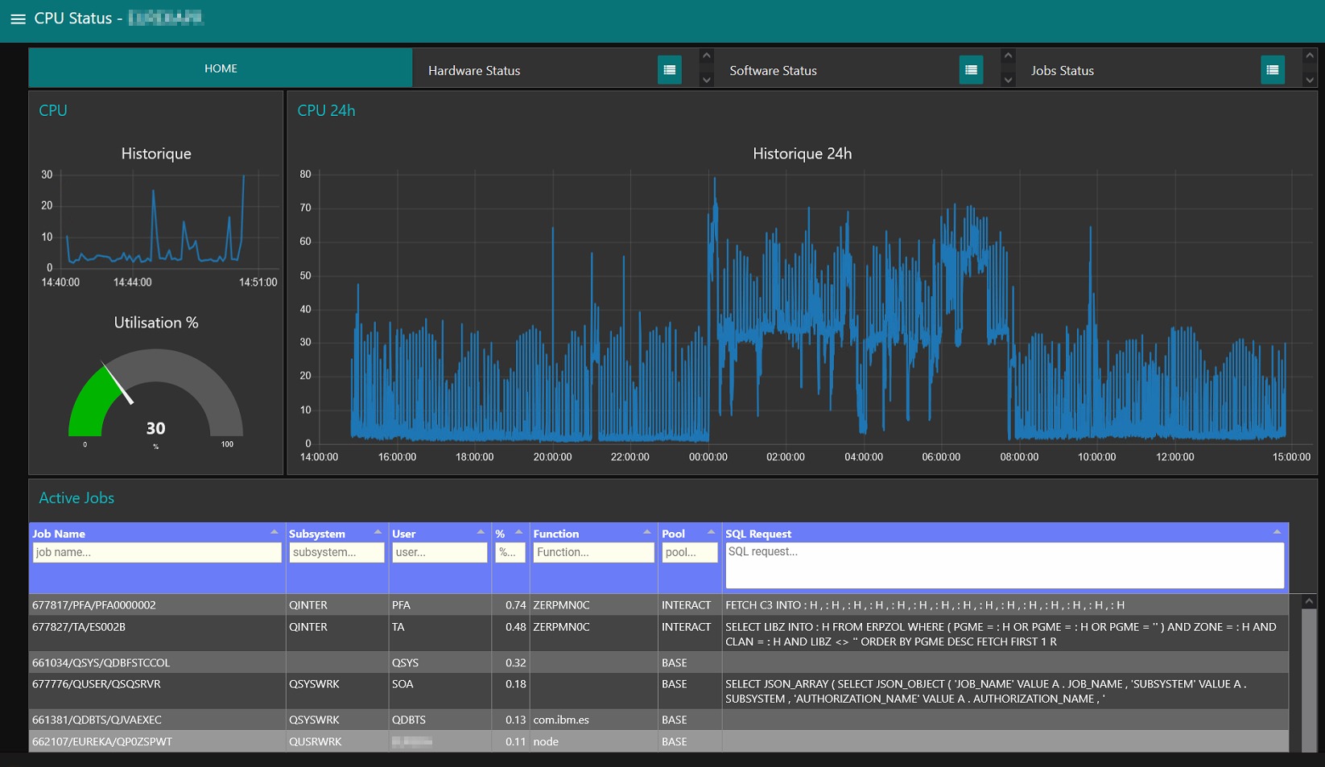Sort by SQL Request column arrow
Viewport: 1325px width, 767px height.
pos(1277,532)
